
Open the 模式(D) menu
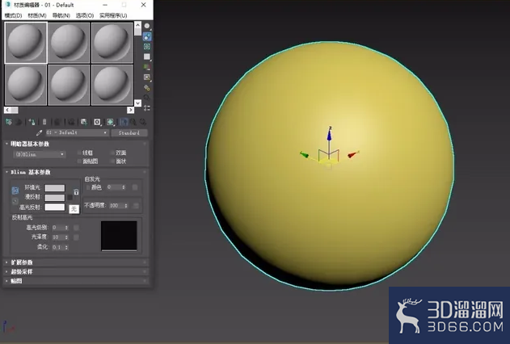[13, 15]
